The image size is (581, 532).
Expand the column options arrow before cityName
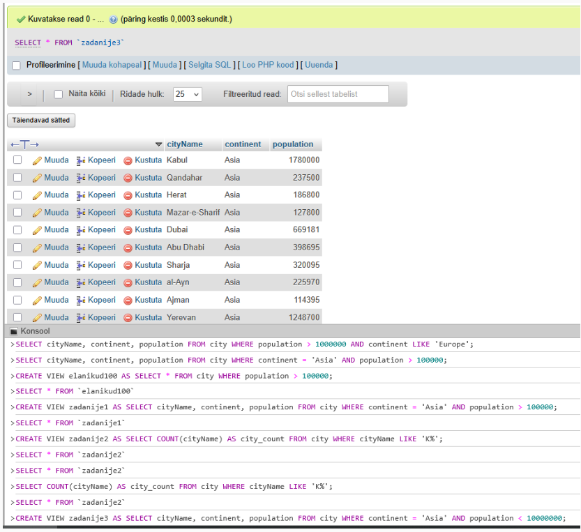click(158, 144)
